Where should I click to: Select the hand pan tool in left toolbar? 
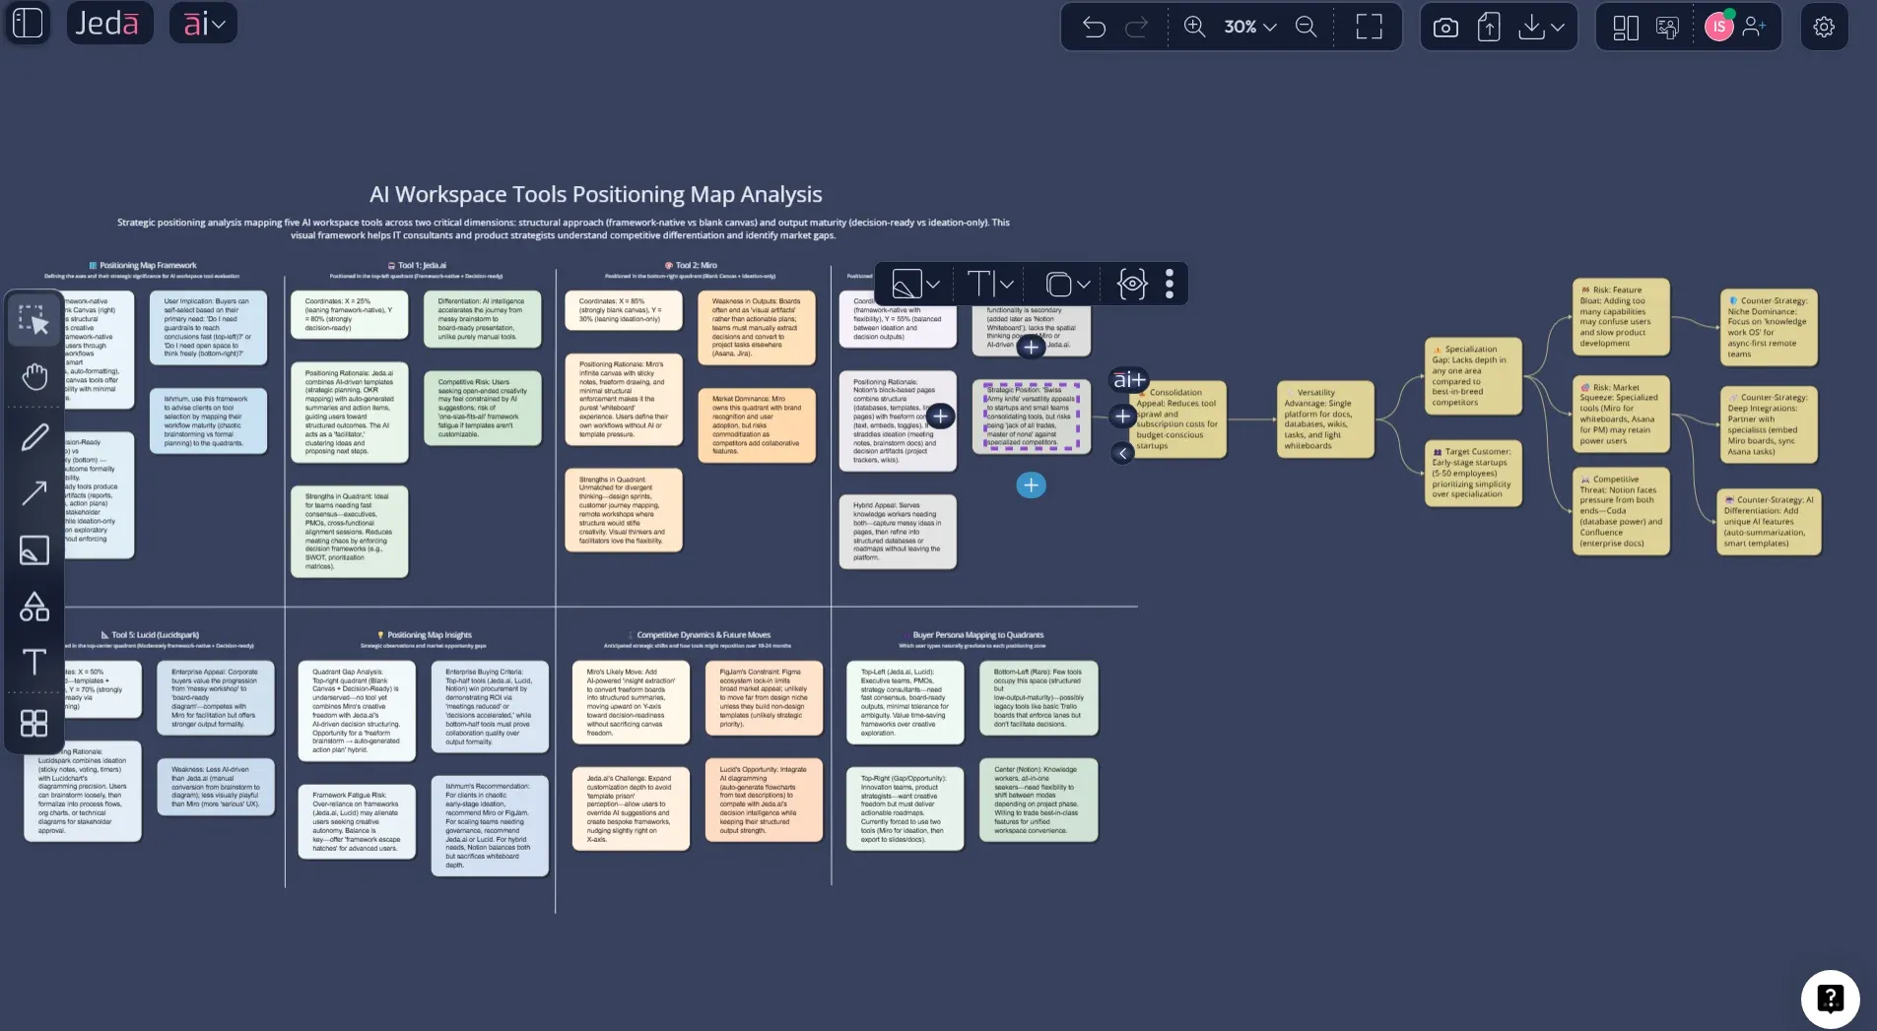(x=34, y=375)
